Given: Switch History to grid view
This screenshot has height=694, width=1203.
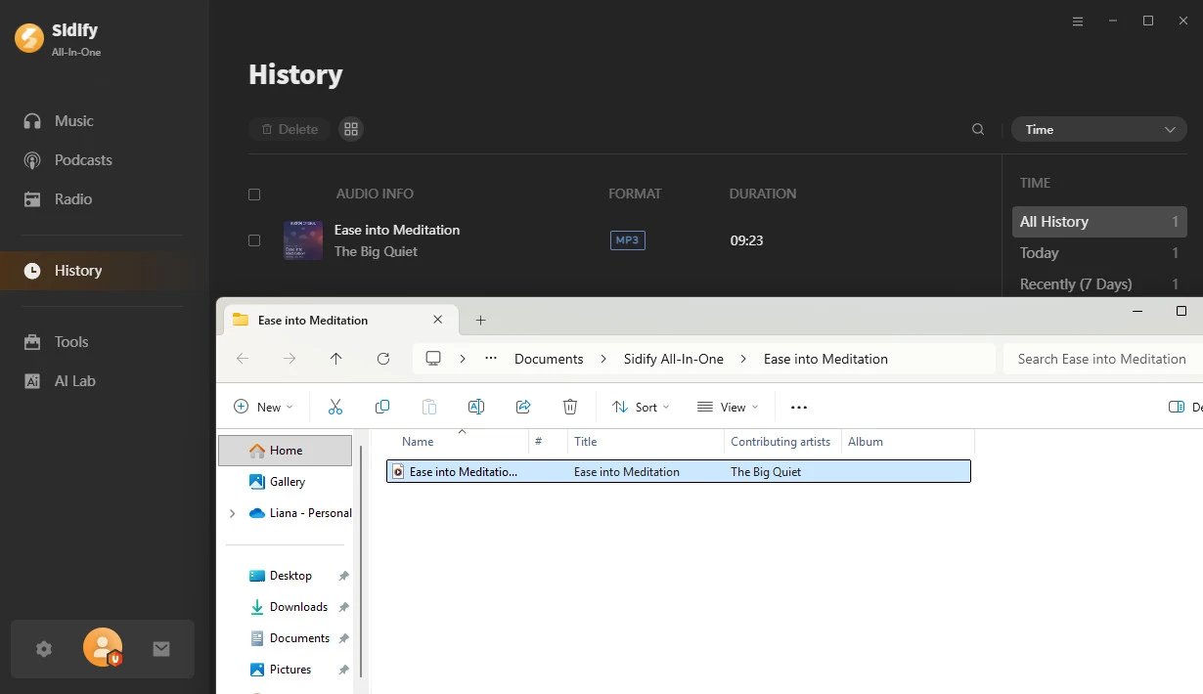Looking at the screenshot, I should pos(351,129).
